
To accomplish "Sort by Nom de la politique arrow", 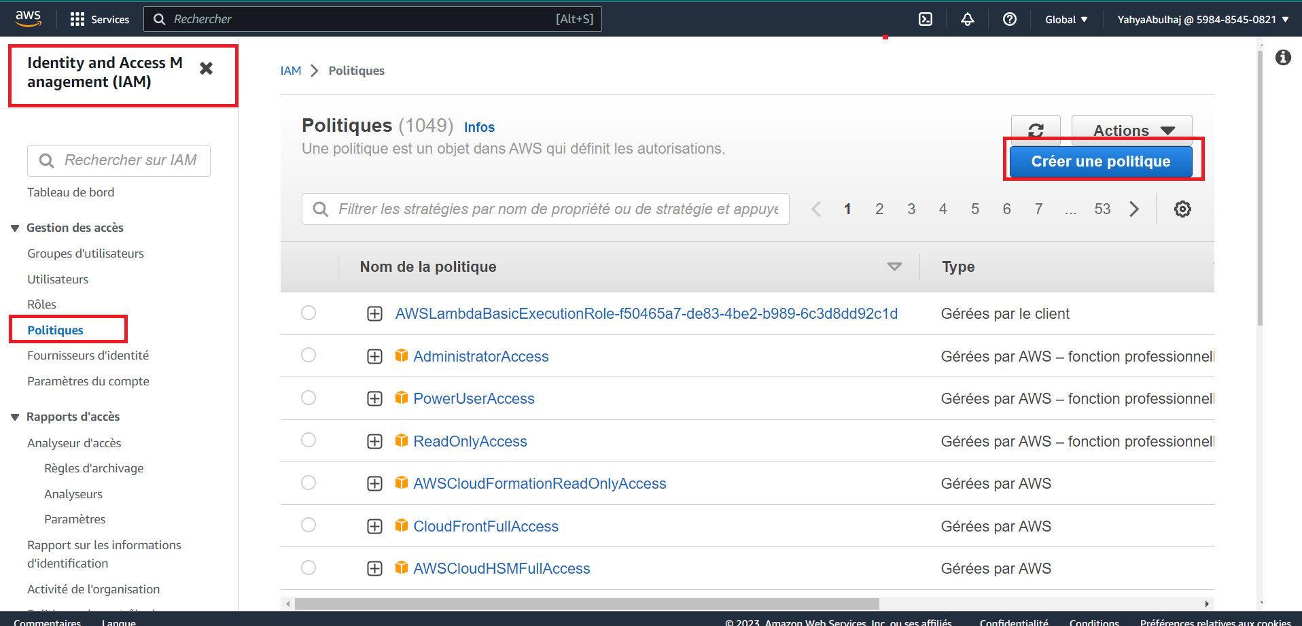I will tap(894, 266).
